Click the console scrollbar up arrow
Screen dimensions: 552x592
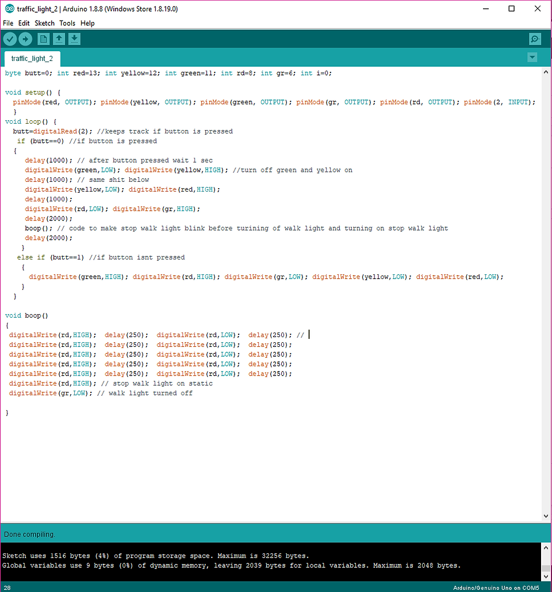(x=546, y=547)
